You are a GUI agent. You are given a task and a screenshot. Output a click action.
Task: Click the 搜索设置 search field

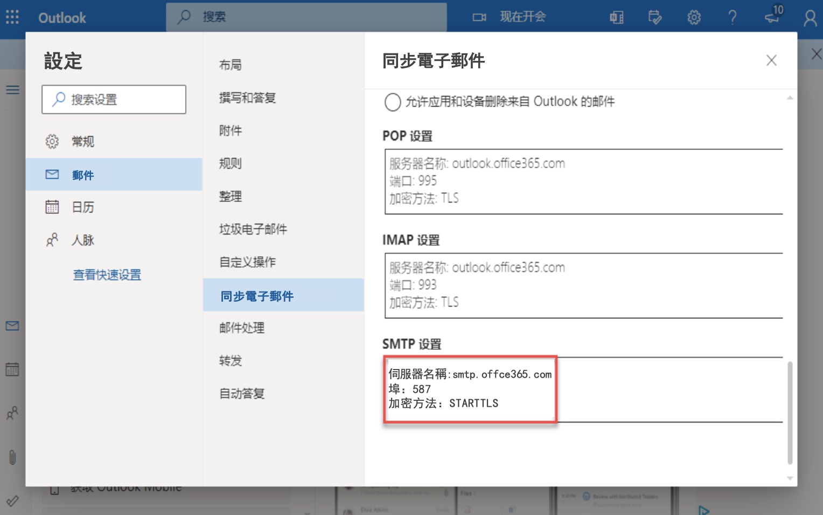(x=114, y=99)
